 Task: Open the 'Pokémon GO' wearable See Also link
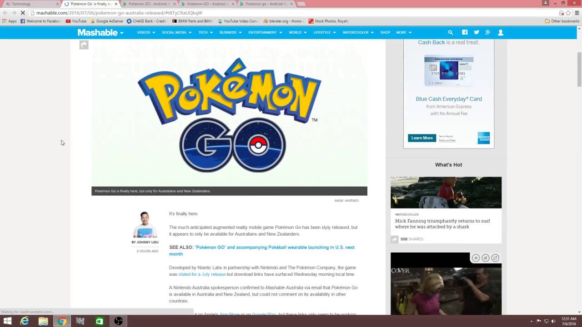[x=261, y=251]
